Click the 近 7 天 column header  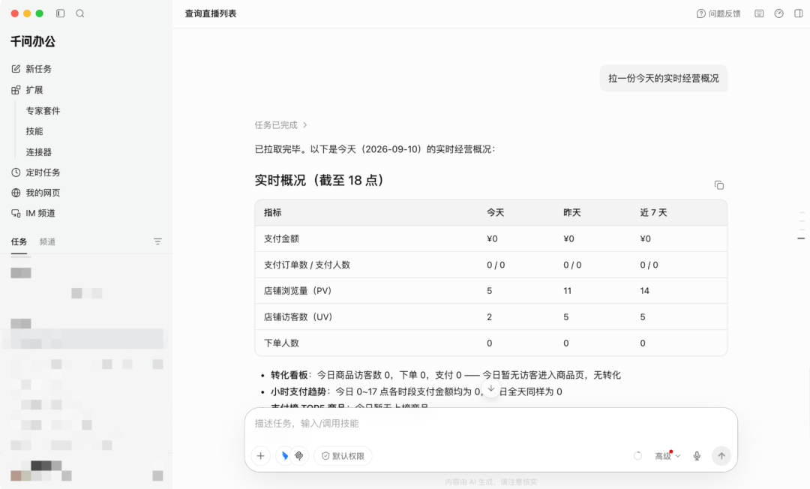pos(653,213)
